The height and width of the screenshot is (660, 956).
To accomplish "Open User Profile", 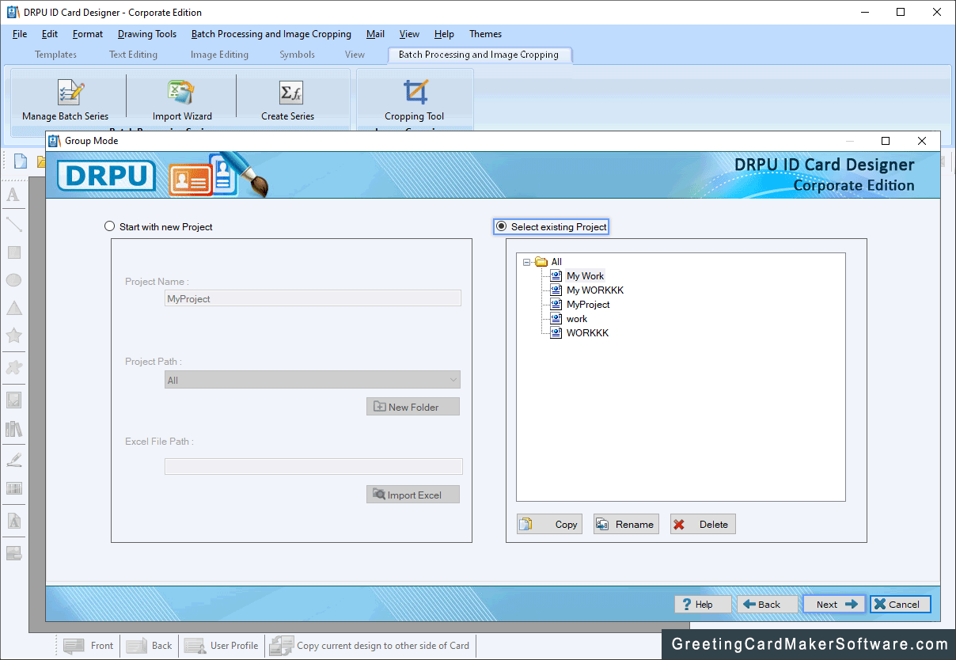I will (x=222, y=646).
